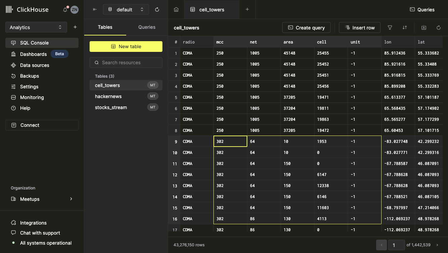Click the notifications bell icon
The height and width of the screenshot is (253, 448).
[x=65, y=10]
